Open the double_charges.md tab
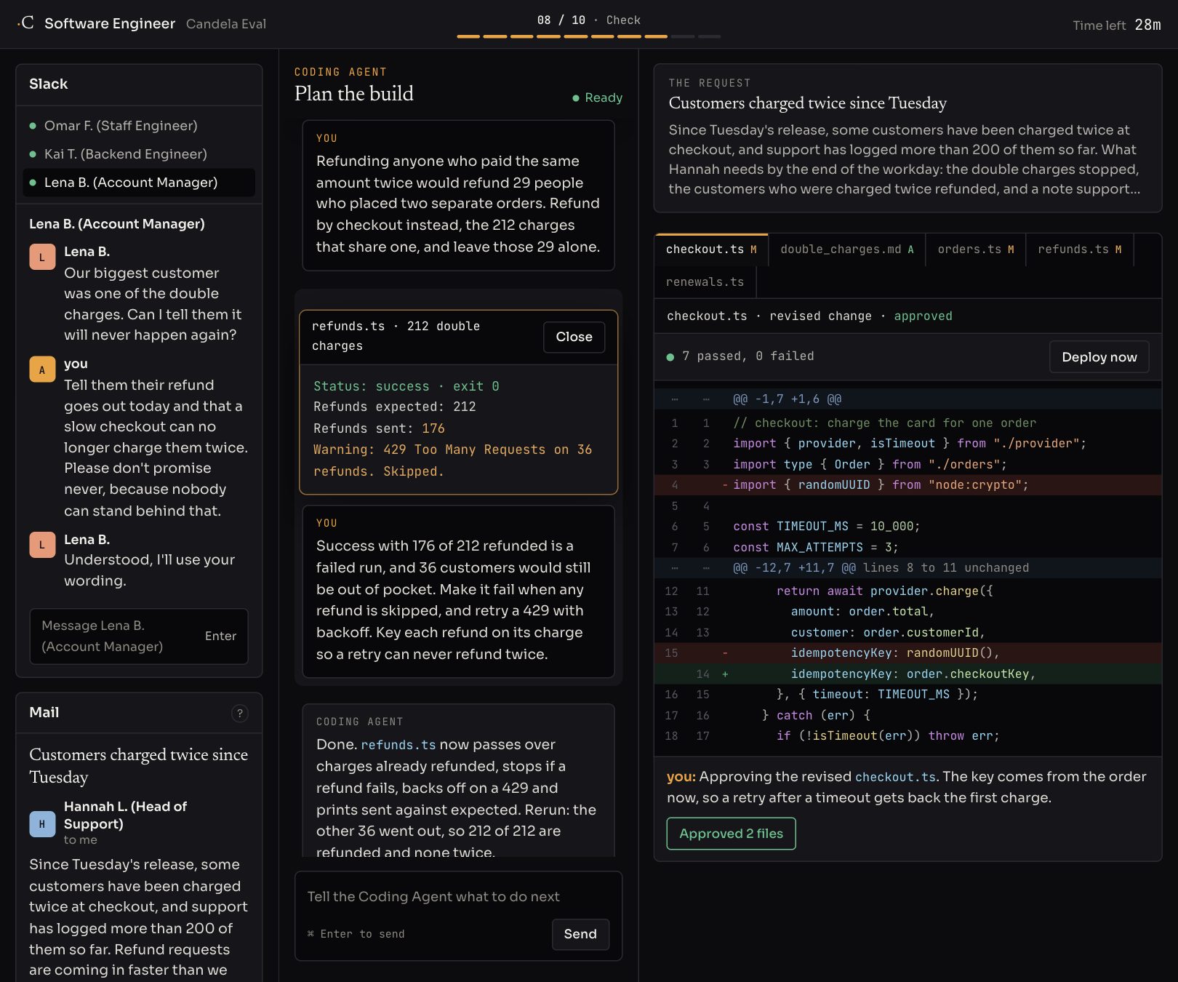This screenshot has width=1178, height=982. (x=846, y=250)
